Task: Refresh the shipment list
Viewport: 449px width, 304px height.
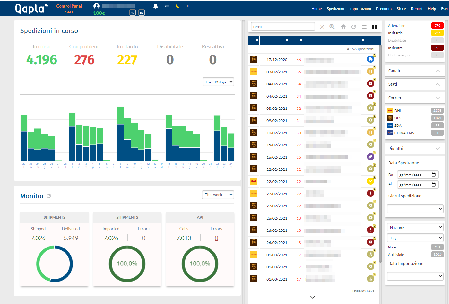Action: [353, 27]
